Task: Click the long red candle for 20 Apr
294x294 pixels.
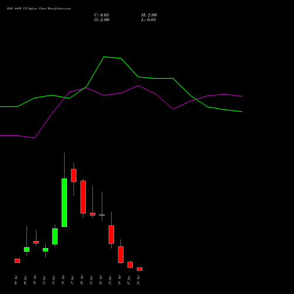Action: 83,197
